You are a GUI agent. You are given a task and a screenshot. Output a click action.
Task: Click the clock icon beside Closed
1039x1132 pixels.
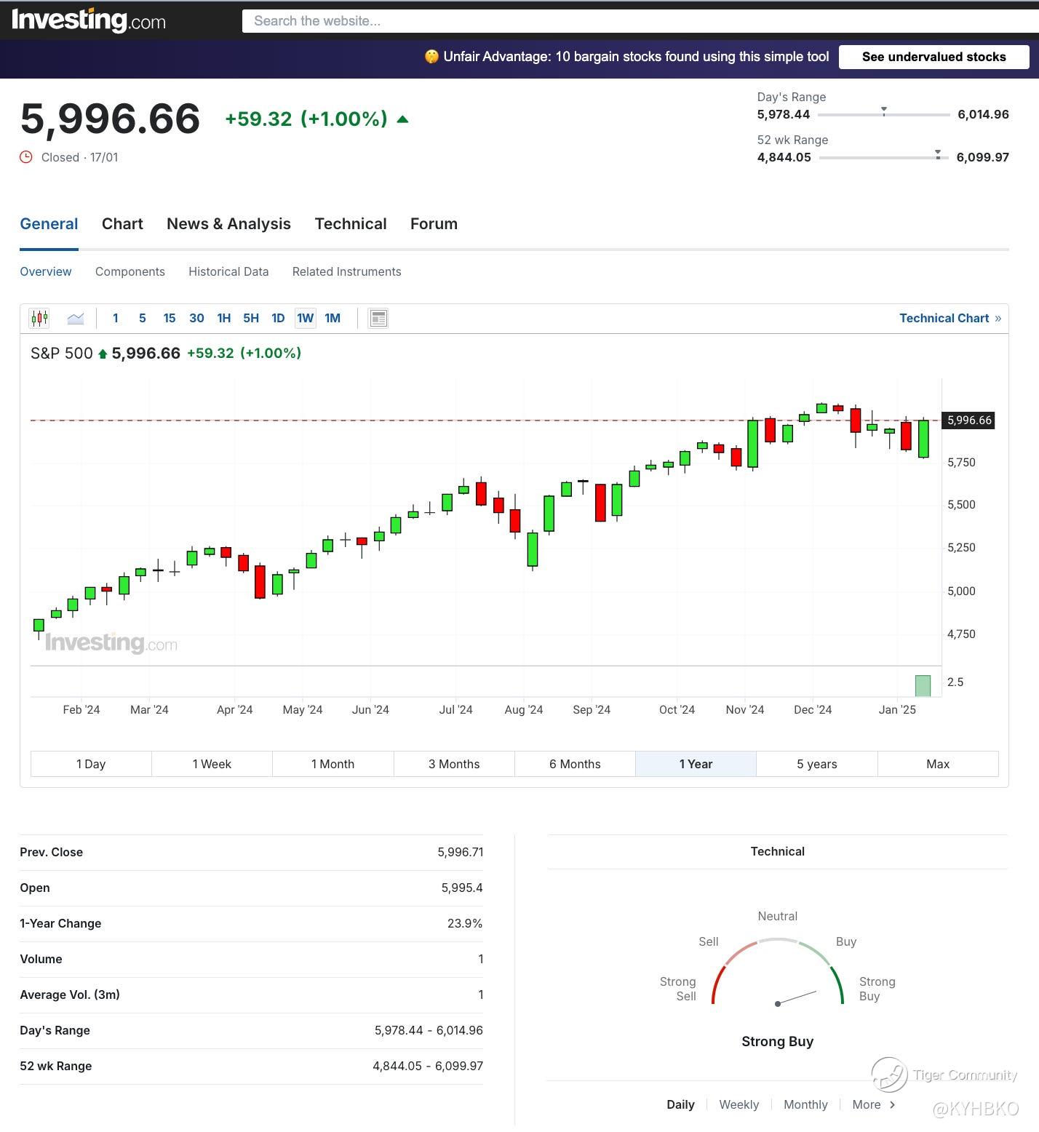click(x=26, y=157)
